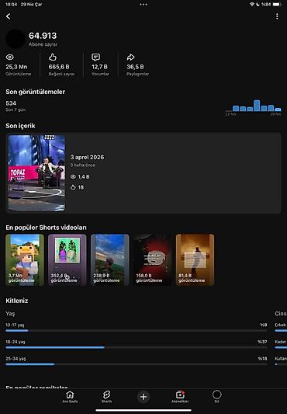The width and height of the screenshot is (287, 414).
Task: Open the 238,9 B görüntüleme Short
Action: (x=109, y=259)
